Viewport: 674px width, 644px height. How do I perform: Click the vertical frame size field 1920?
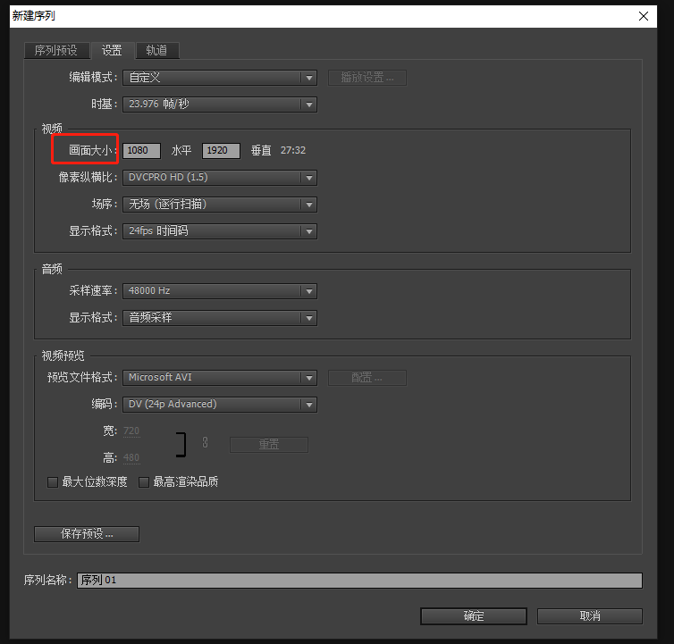221,151
